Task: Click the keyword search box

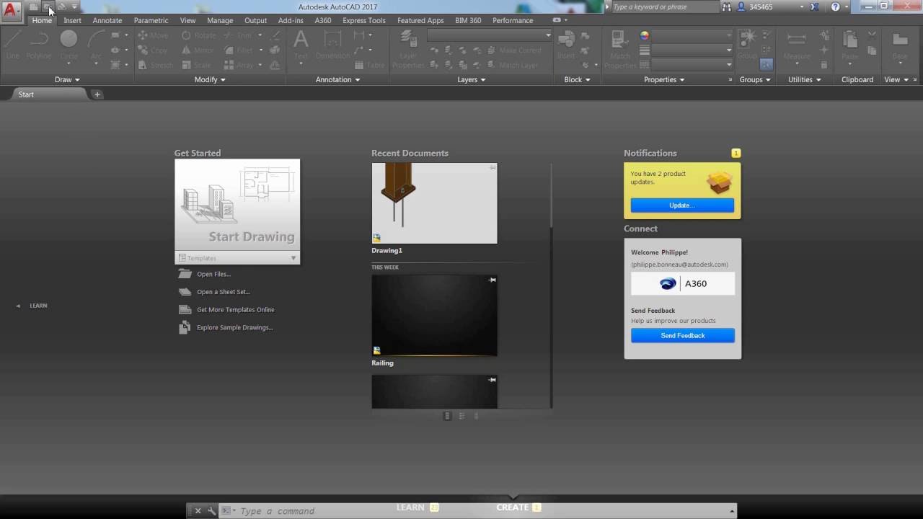Action: click(x=664, y=6)
